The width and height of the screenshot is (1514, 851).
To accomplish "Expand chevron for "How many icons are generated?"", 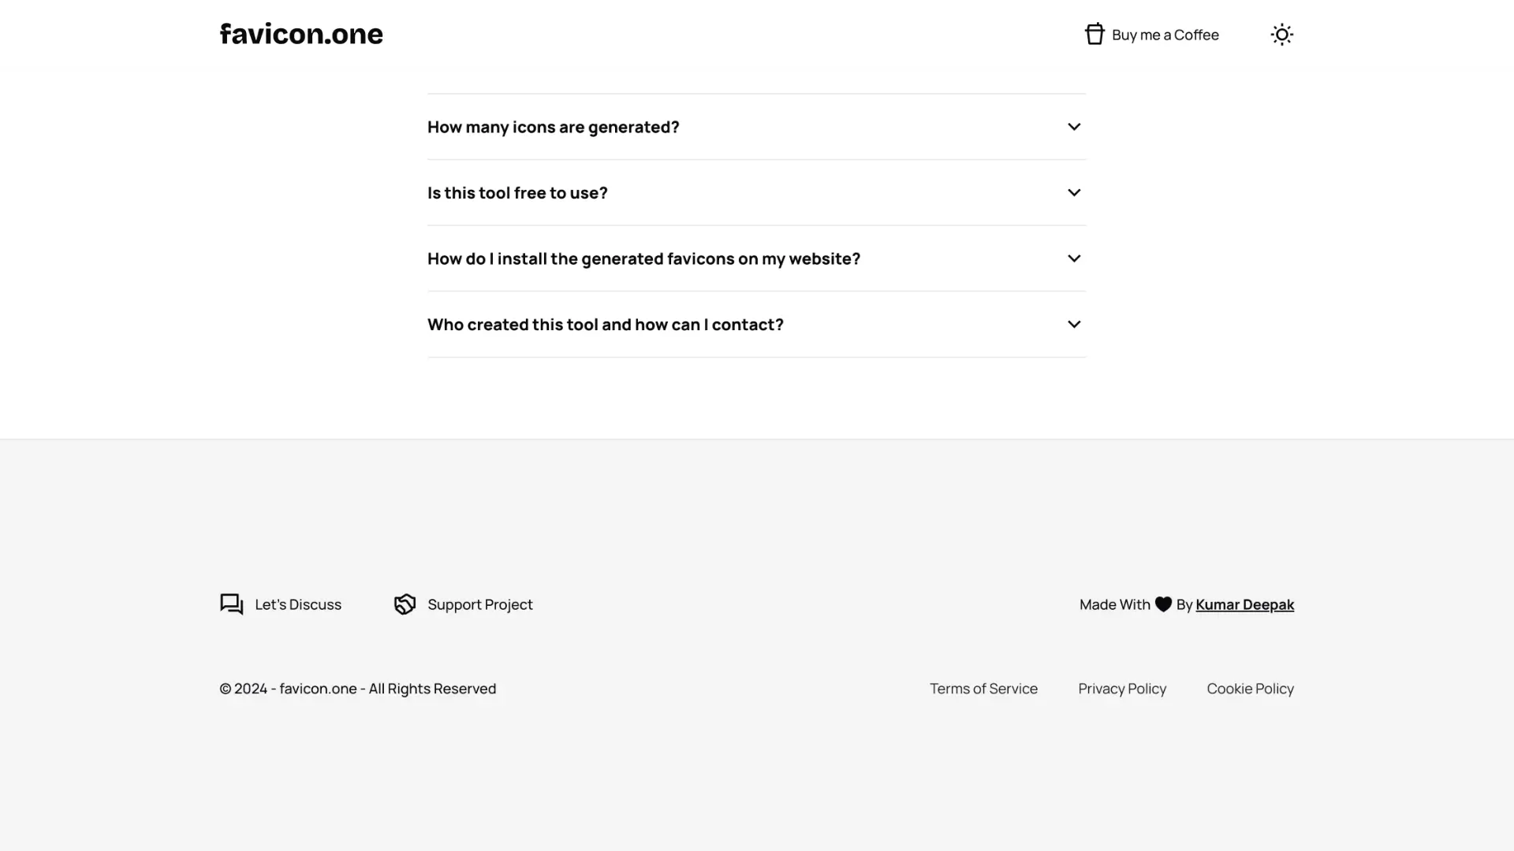I will [x=1074, y=127].
